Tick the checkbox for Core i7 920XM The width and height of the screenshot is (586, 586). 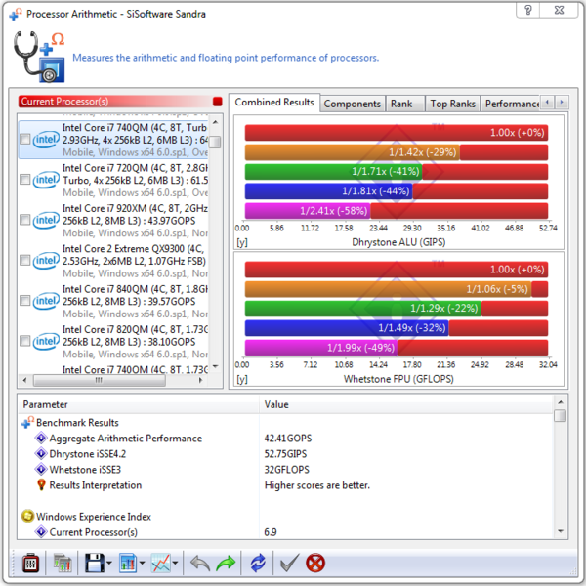coord(25,220)
